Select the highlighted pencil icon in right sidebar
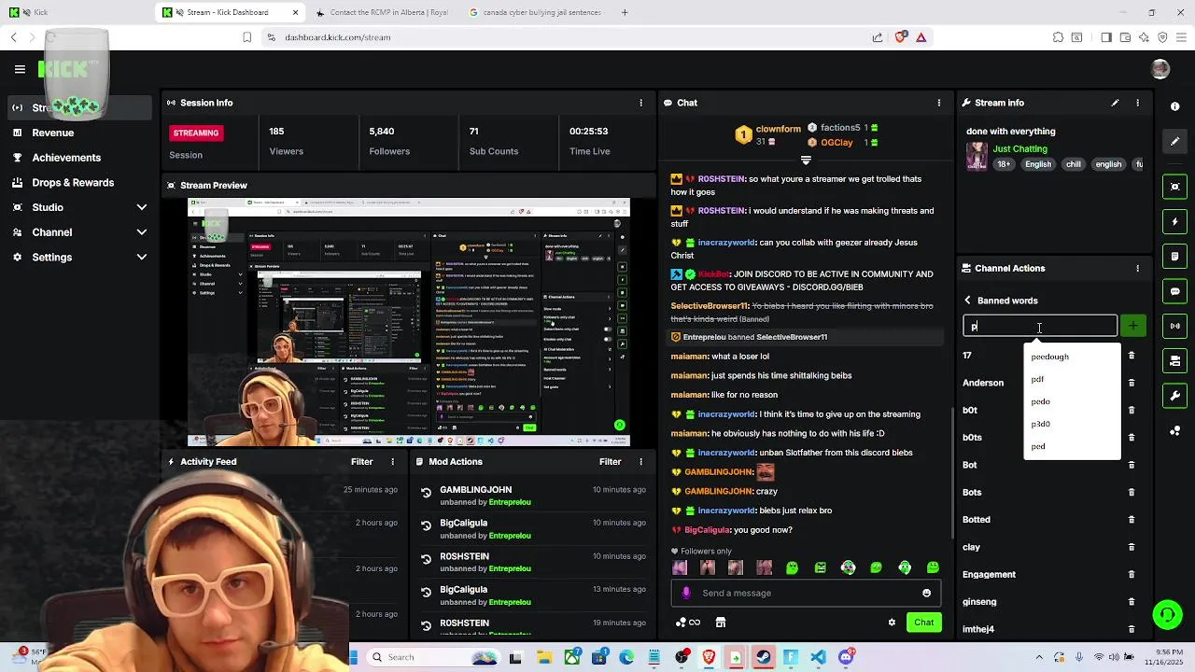The image size is (1195, 672). 1175,141
